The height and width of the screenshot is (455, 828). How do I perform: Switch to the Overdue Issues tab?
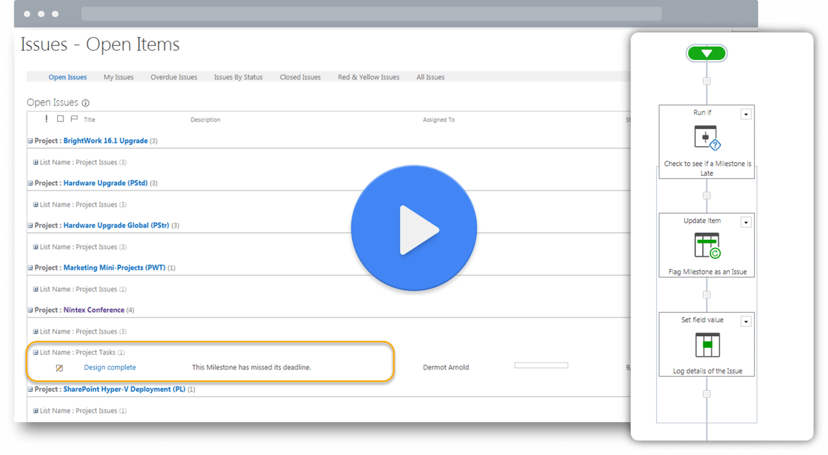pyautogui.click(x=174, y=77)
